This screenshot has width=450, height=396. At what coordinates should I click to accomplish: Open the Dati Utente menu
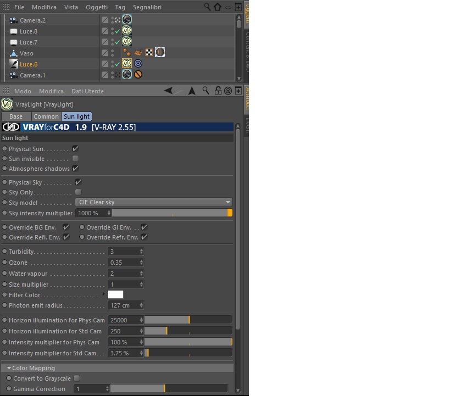click(87, 91)
